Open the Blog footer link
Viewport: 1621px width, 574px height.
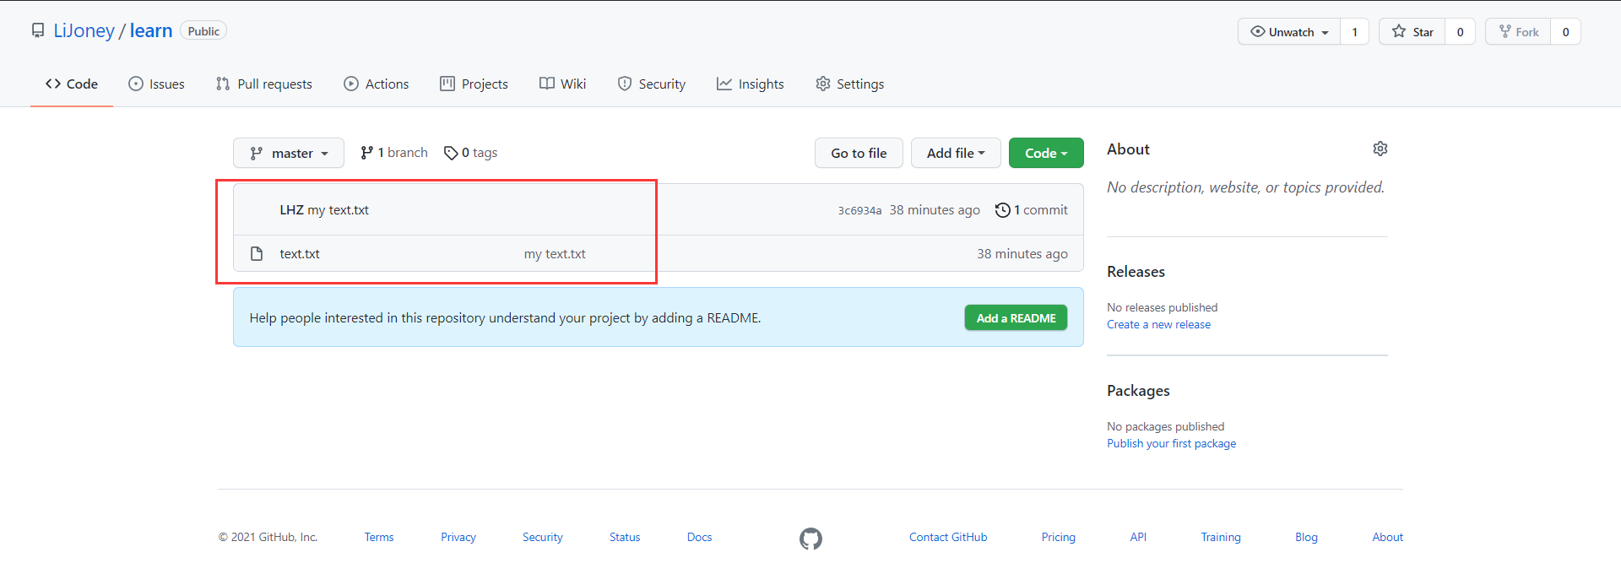coord(1306,538)
